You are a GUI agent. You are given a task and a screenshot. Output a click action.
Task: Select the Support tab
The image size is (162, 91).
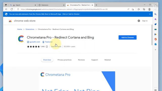pyautogui.click(x=95, y=60)
